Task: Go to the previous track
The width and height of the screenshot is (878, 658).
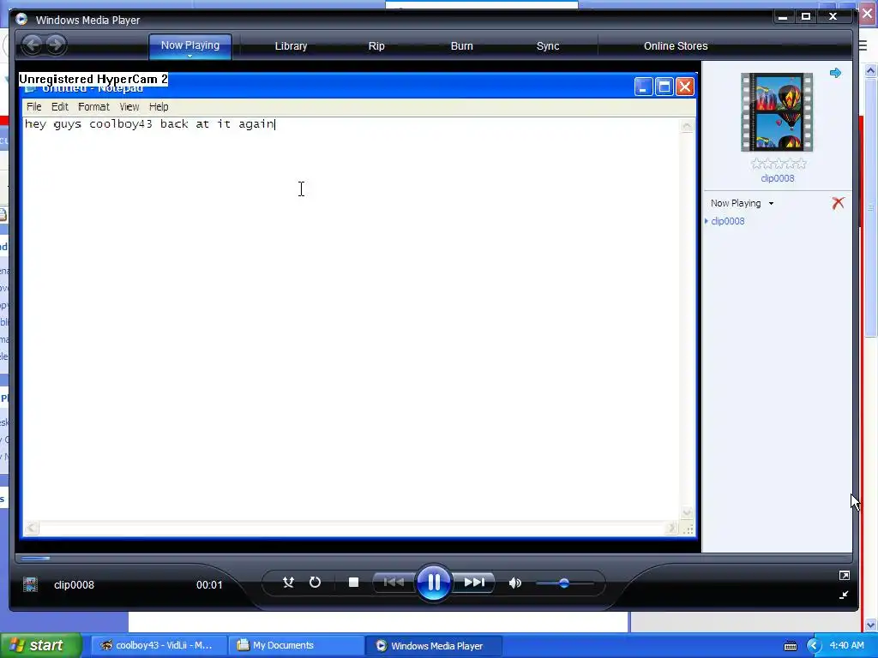Action: pos(394,583)
